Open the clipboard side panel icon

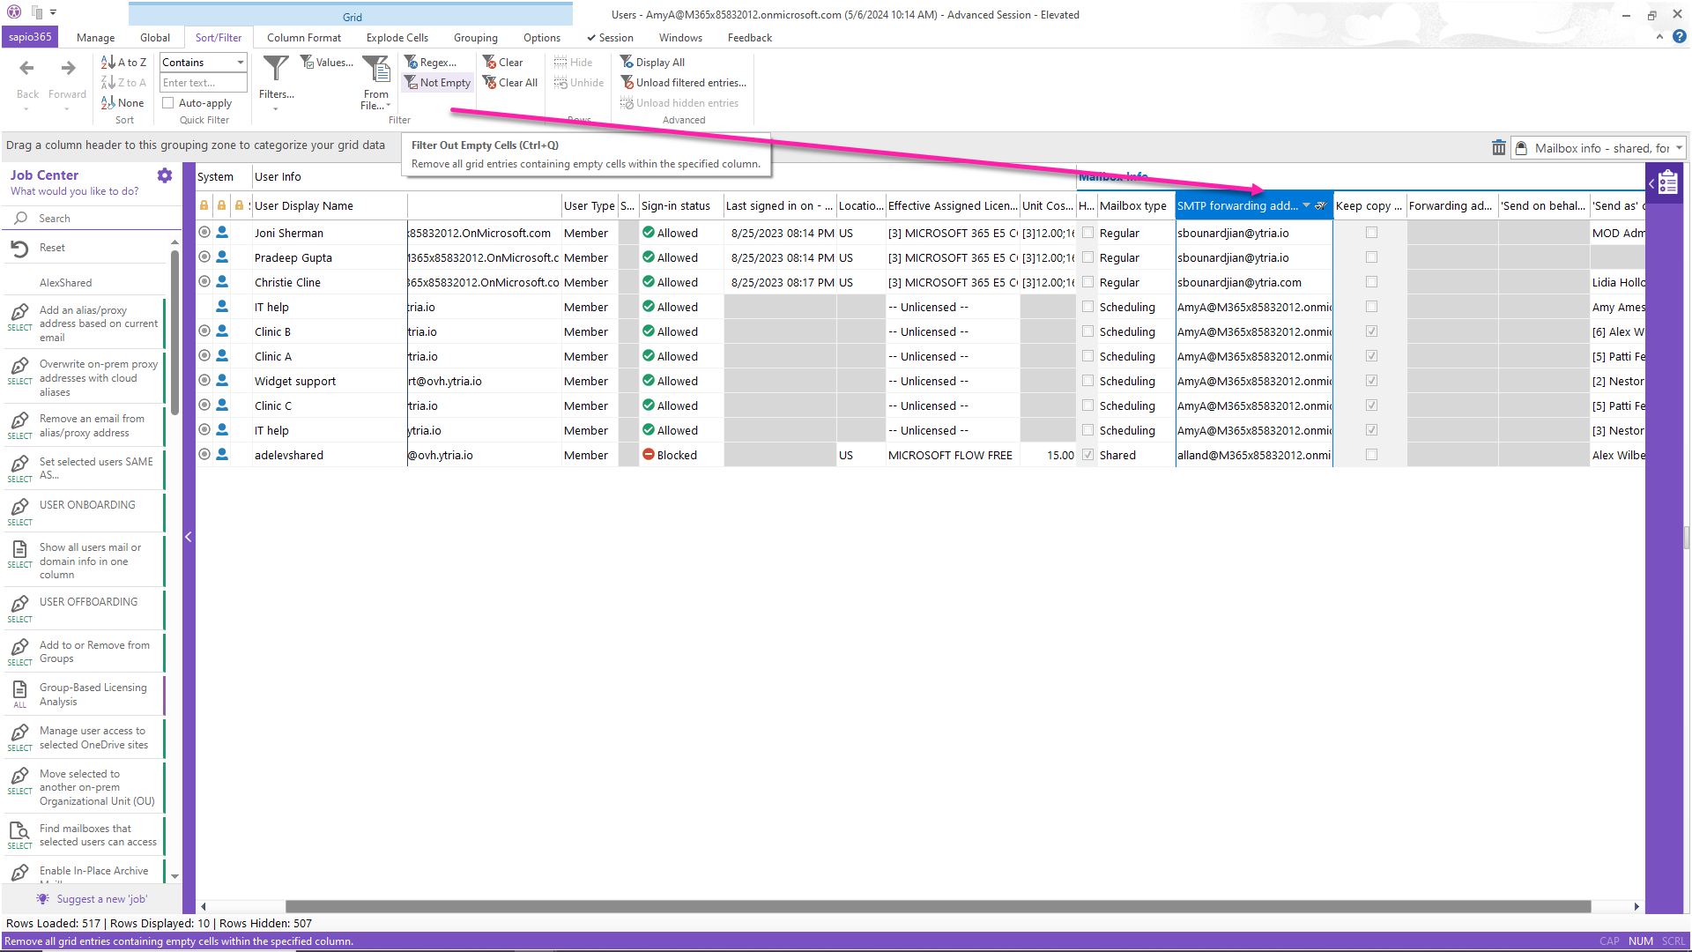click(x=1668, y=183)
